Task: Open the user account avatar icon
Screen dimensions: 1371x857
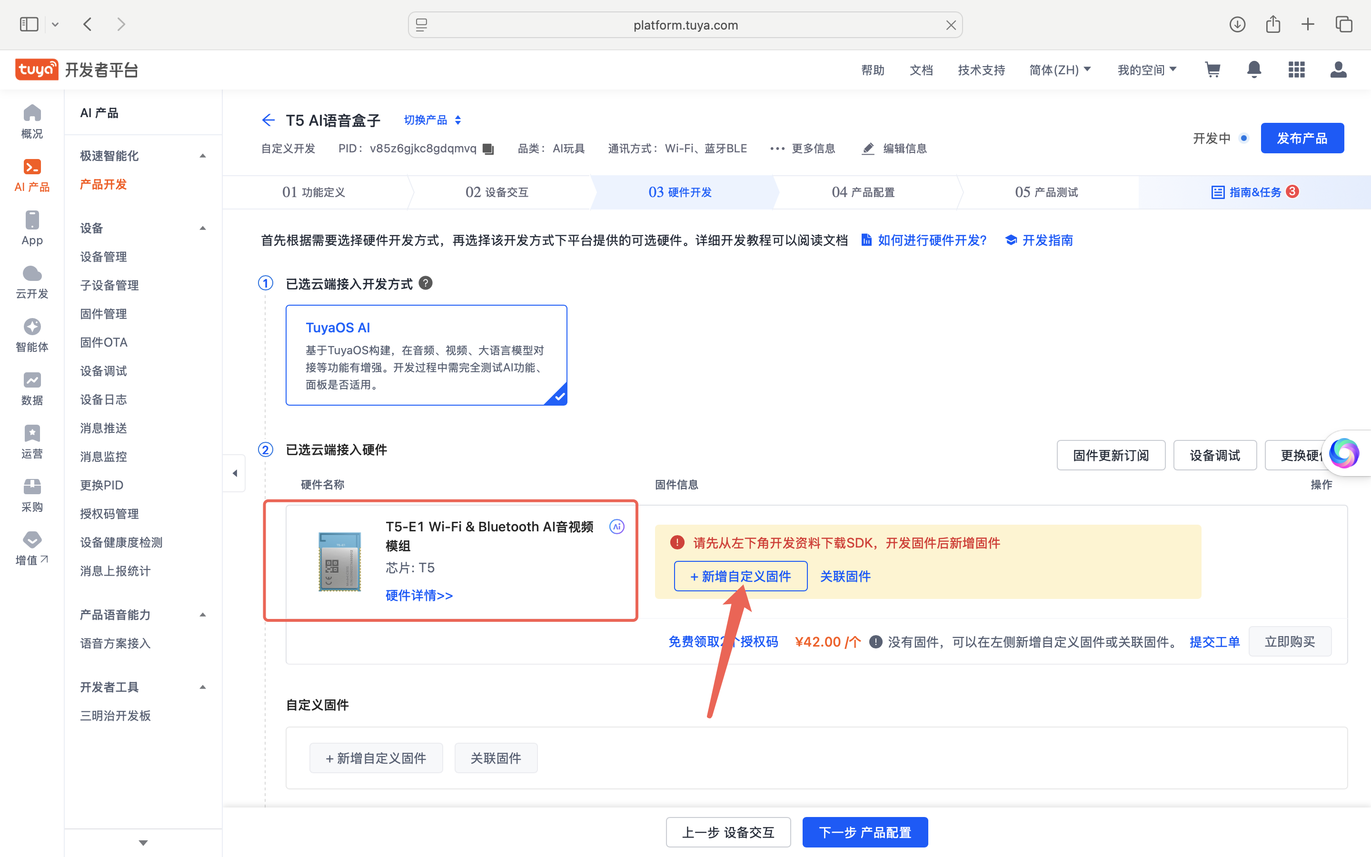Action: pyautogui.click(x=1338, y=69)
